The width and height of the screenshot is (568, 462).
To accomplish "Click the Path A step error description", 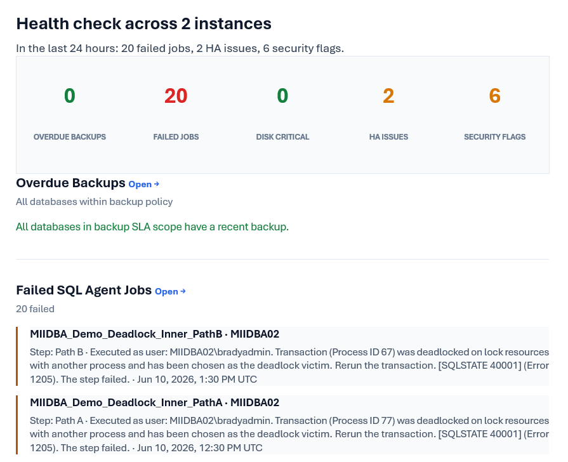I will pyautogui.click(x=289, y=434).
